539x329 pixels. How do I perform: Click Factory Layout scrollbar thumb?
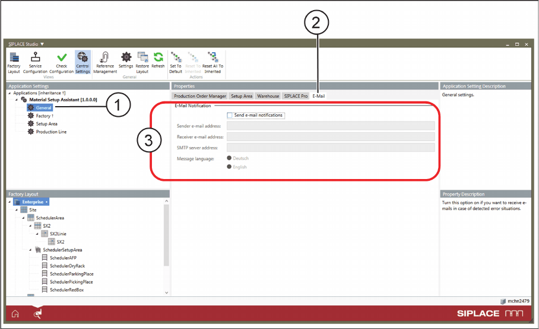(166, 235)
